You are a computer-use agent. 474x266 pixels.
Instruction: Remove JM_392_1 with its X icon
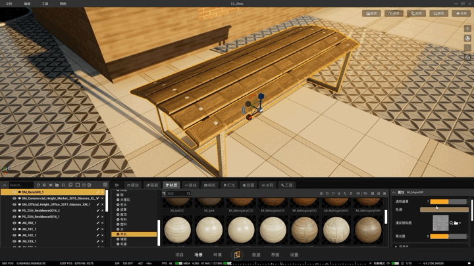click(x=102, y=223)
